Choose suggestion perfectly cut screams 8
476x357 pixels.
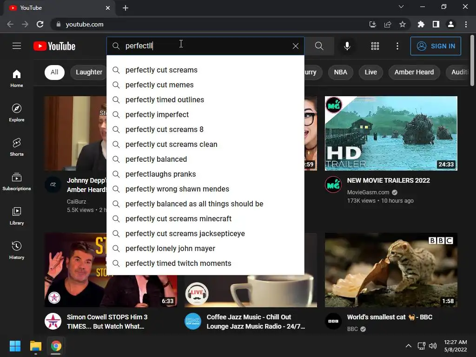tap(205, 130)
